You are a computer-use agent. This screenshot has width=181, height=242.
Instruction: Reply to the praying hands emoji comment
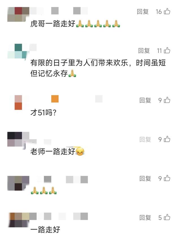click(145, 178)
